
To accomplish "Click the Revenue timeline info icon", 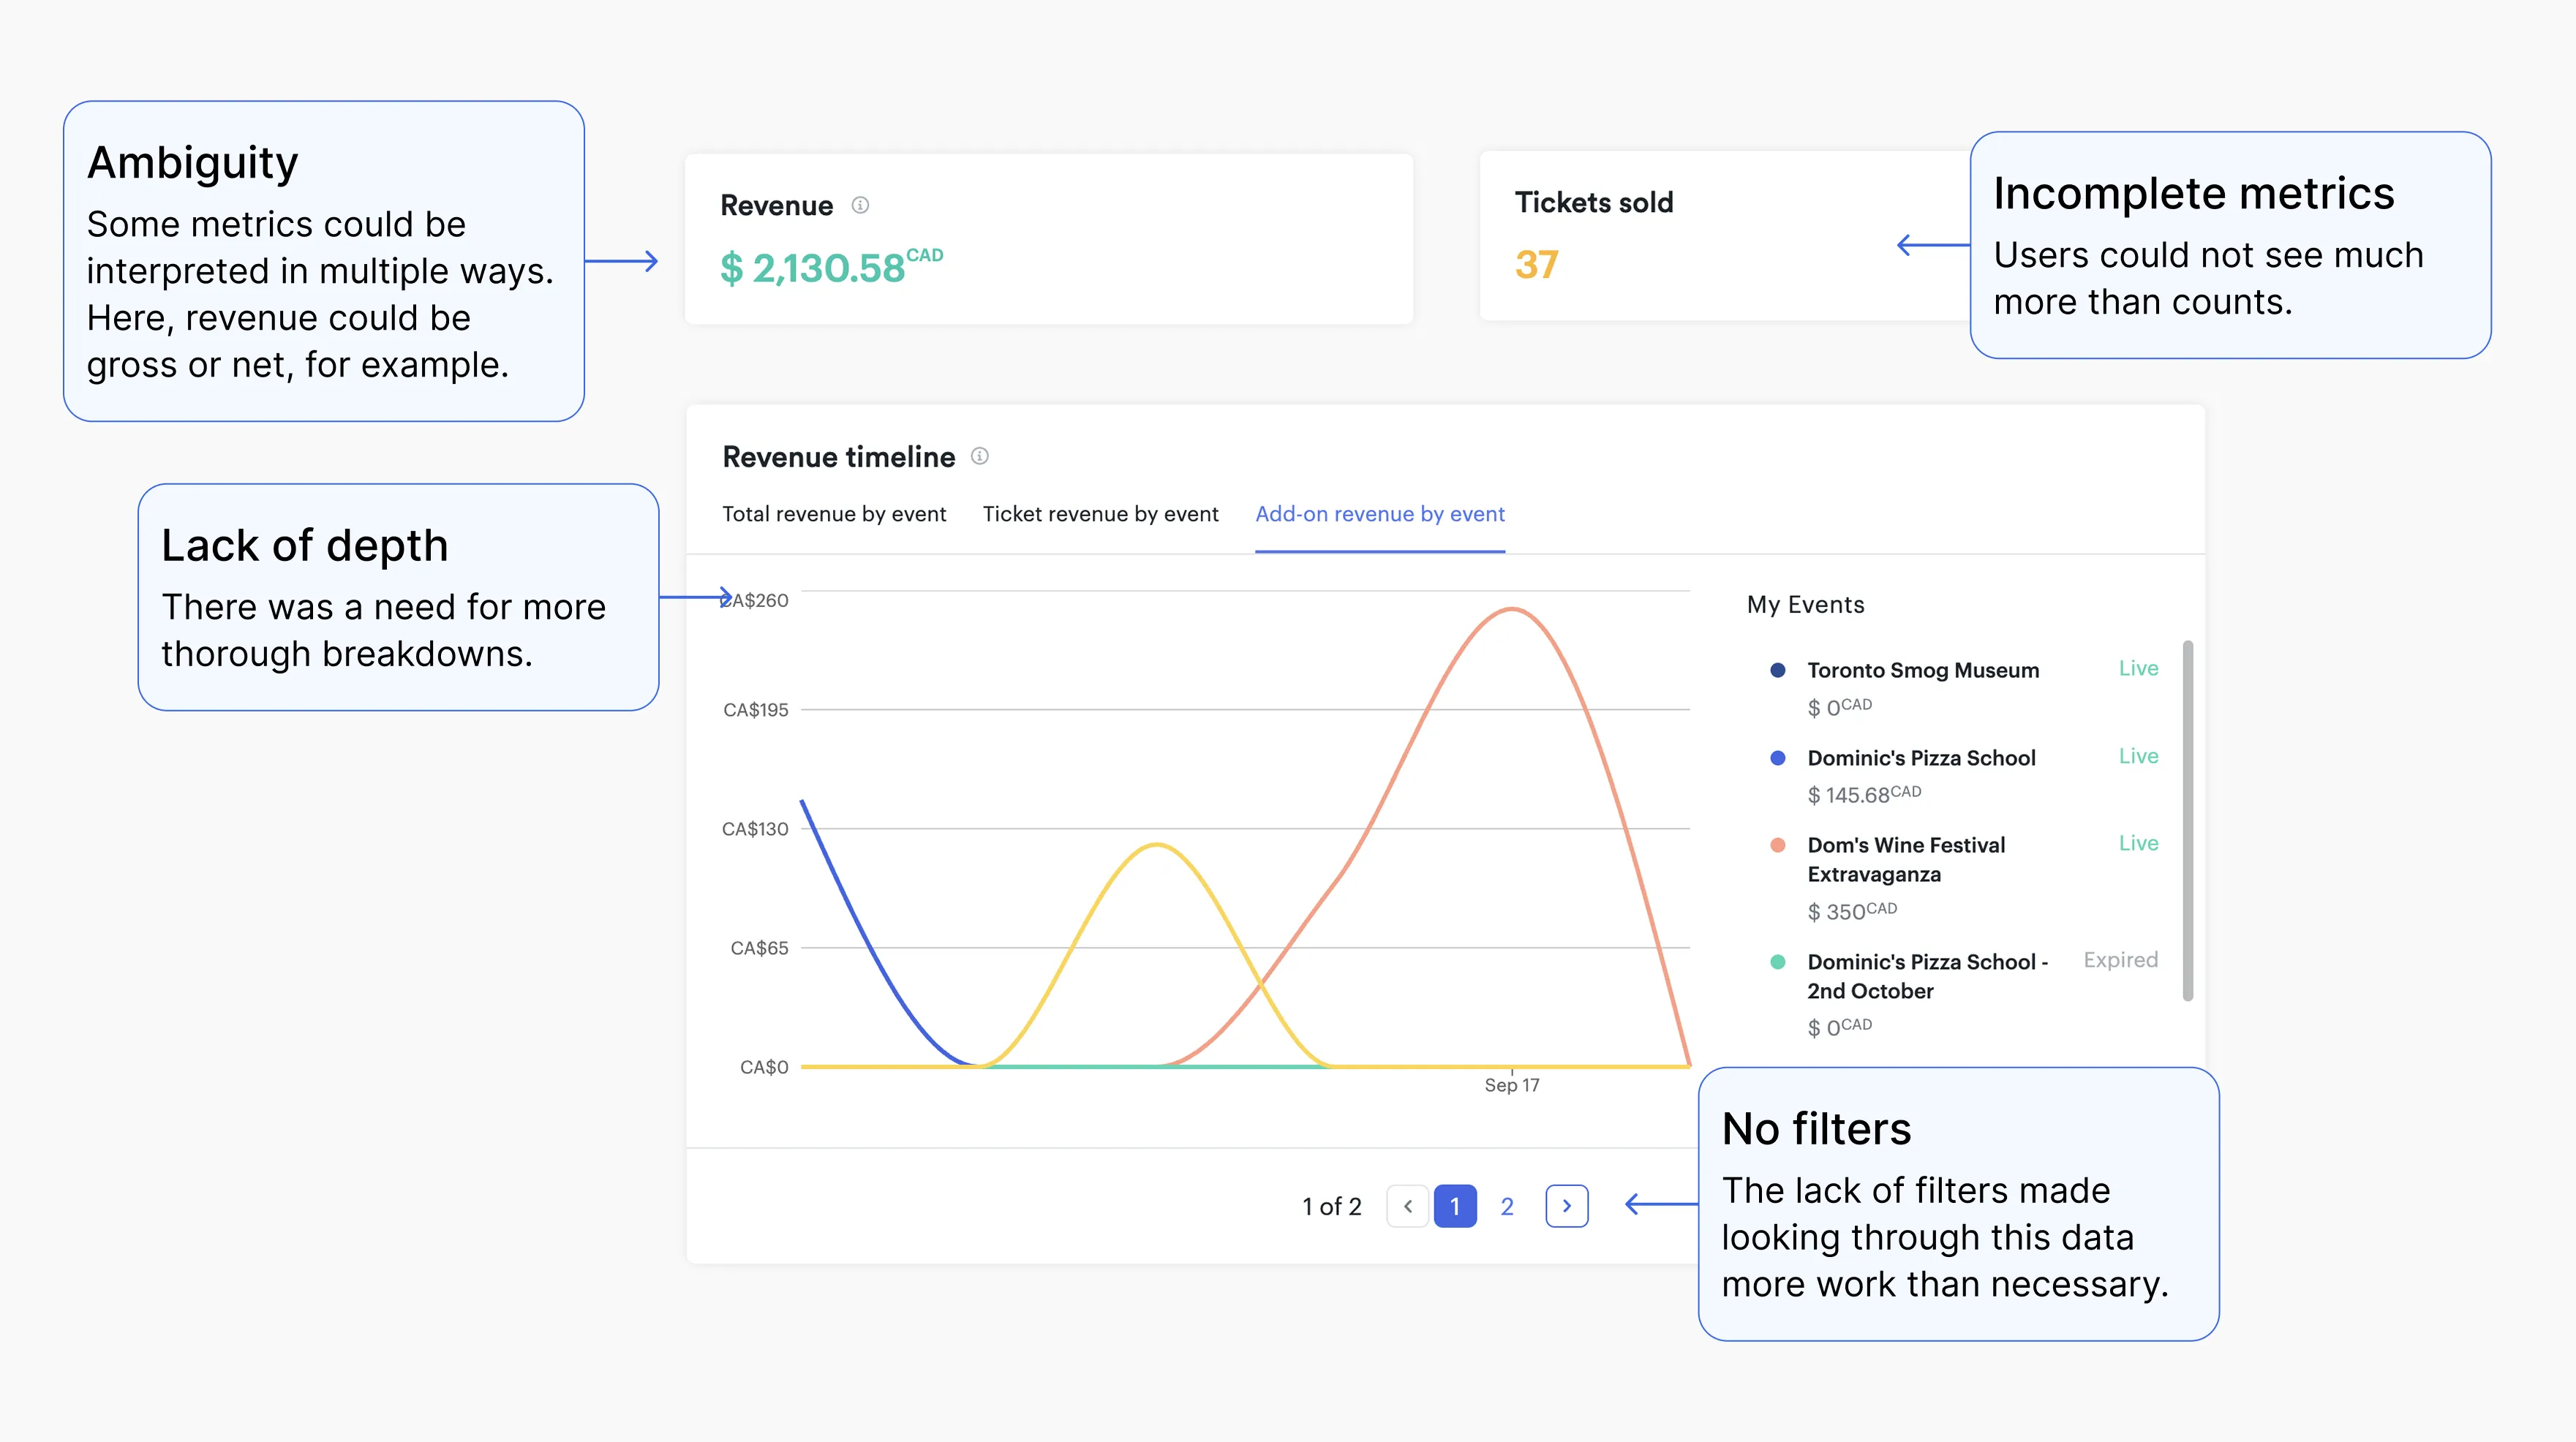I will tap(980, 456).
